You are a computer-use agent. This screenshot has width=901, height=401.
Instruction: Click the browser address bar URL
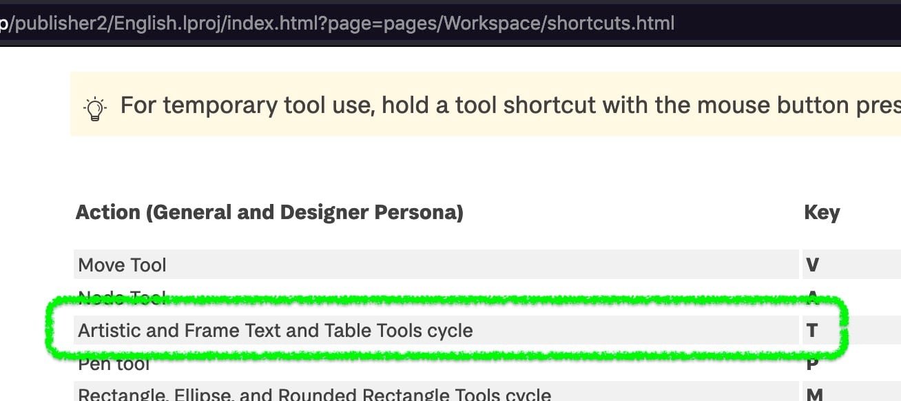(x=338, y=23)
